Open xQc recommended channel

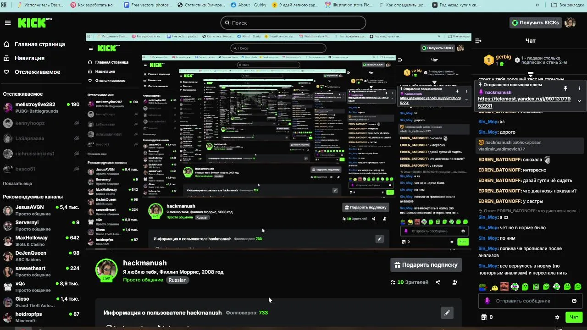41,287
